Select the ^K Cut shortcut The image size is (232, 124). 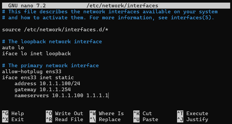pos(142,114)
